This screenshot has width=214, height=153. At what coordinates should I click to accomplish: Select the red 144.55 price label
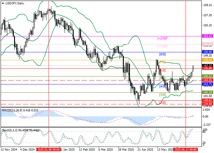click(208, 80)
